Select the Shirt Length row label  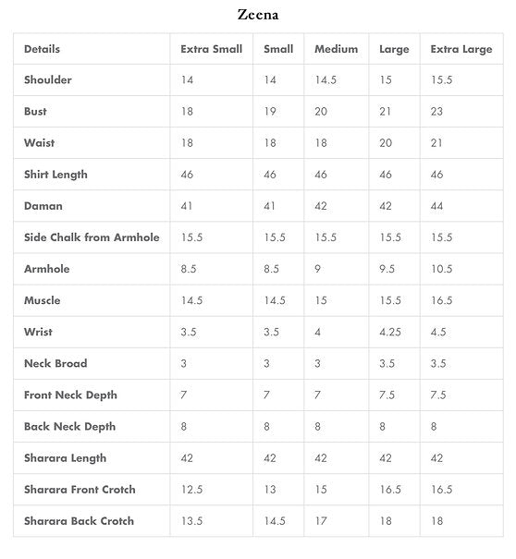click(55, 175)
